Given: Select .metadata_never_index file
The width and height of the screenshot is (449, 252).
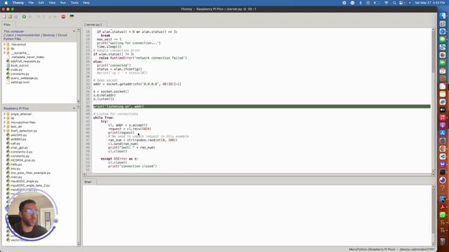Looking at the screenshot, I should click(x=27, y=57).
